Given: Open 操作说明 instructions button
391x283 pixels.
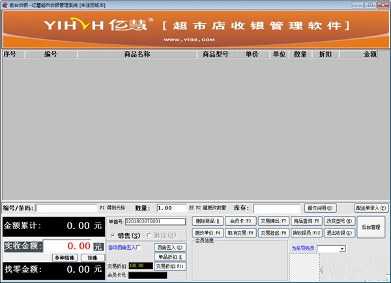Looking at the screenshot, I should (x=320, y=208).
